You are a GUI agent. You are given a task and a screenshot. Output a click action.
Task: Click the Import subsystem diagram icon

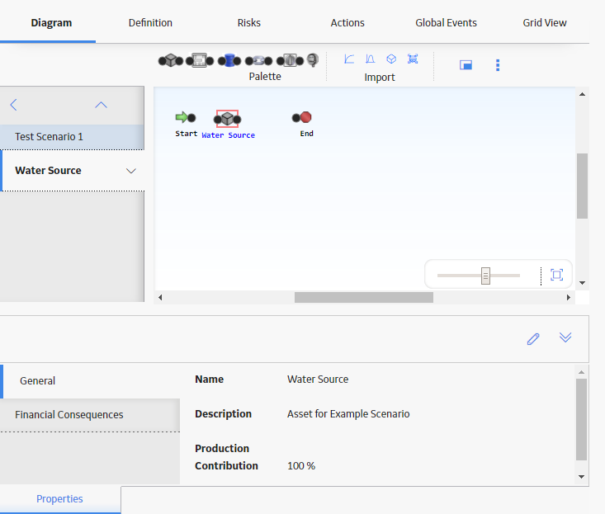pyautogui.click(x=413, y=59)
